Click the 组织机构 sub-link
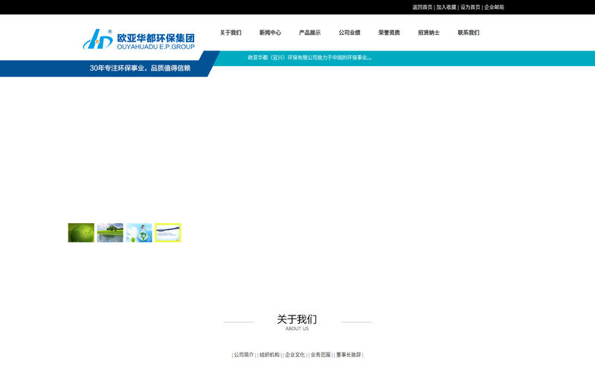 pos(269,355)
